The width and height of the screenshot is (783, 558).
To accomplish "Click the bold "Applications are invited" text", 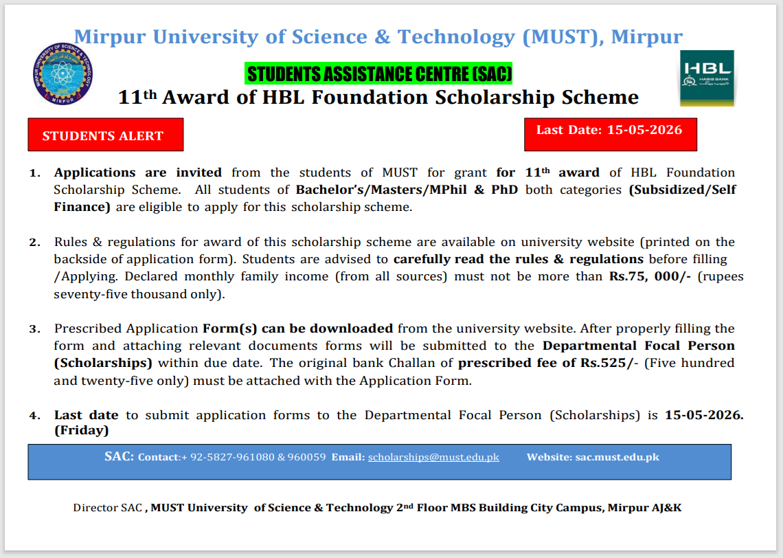I will click(x=137, y=172).
